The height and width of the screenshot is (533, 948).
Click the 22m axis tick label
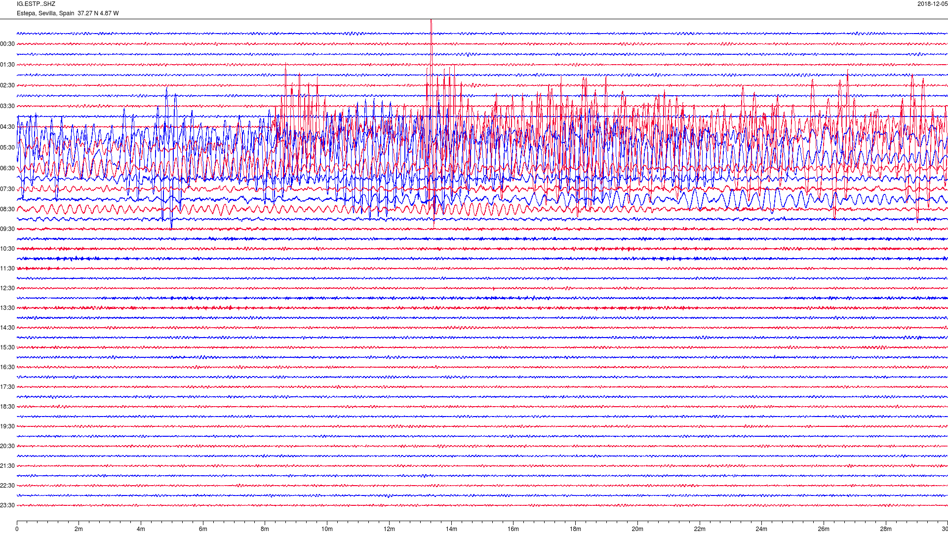[x=700, y=529]
